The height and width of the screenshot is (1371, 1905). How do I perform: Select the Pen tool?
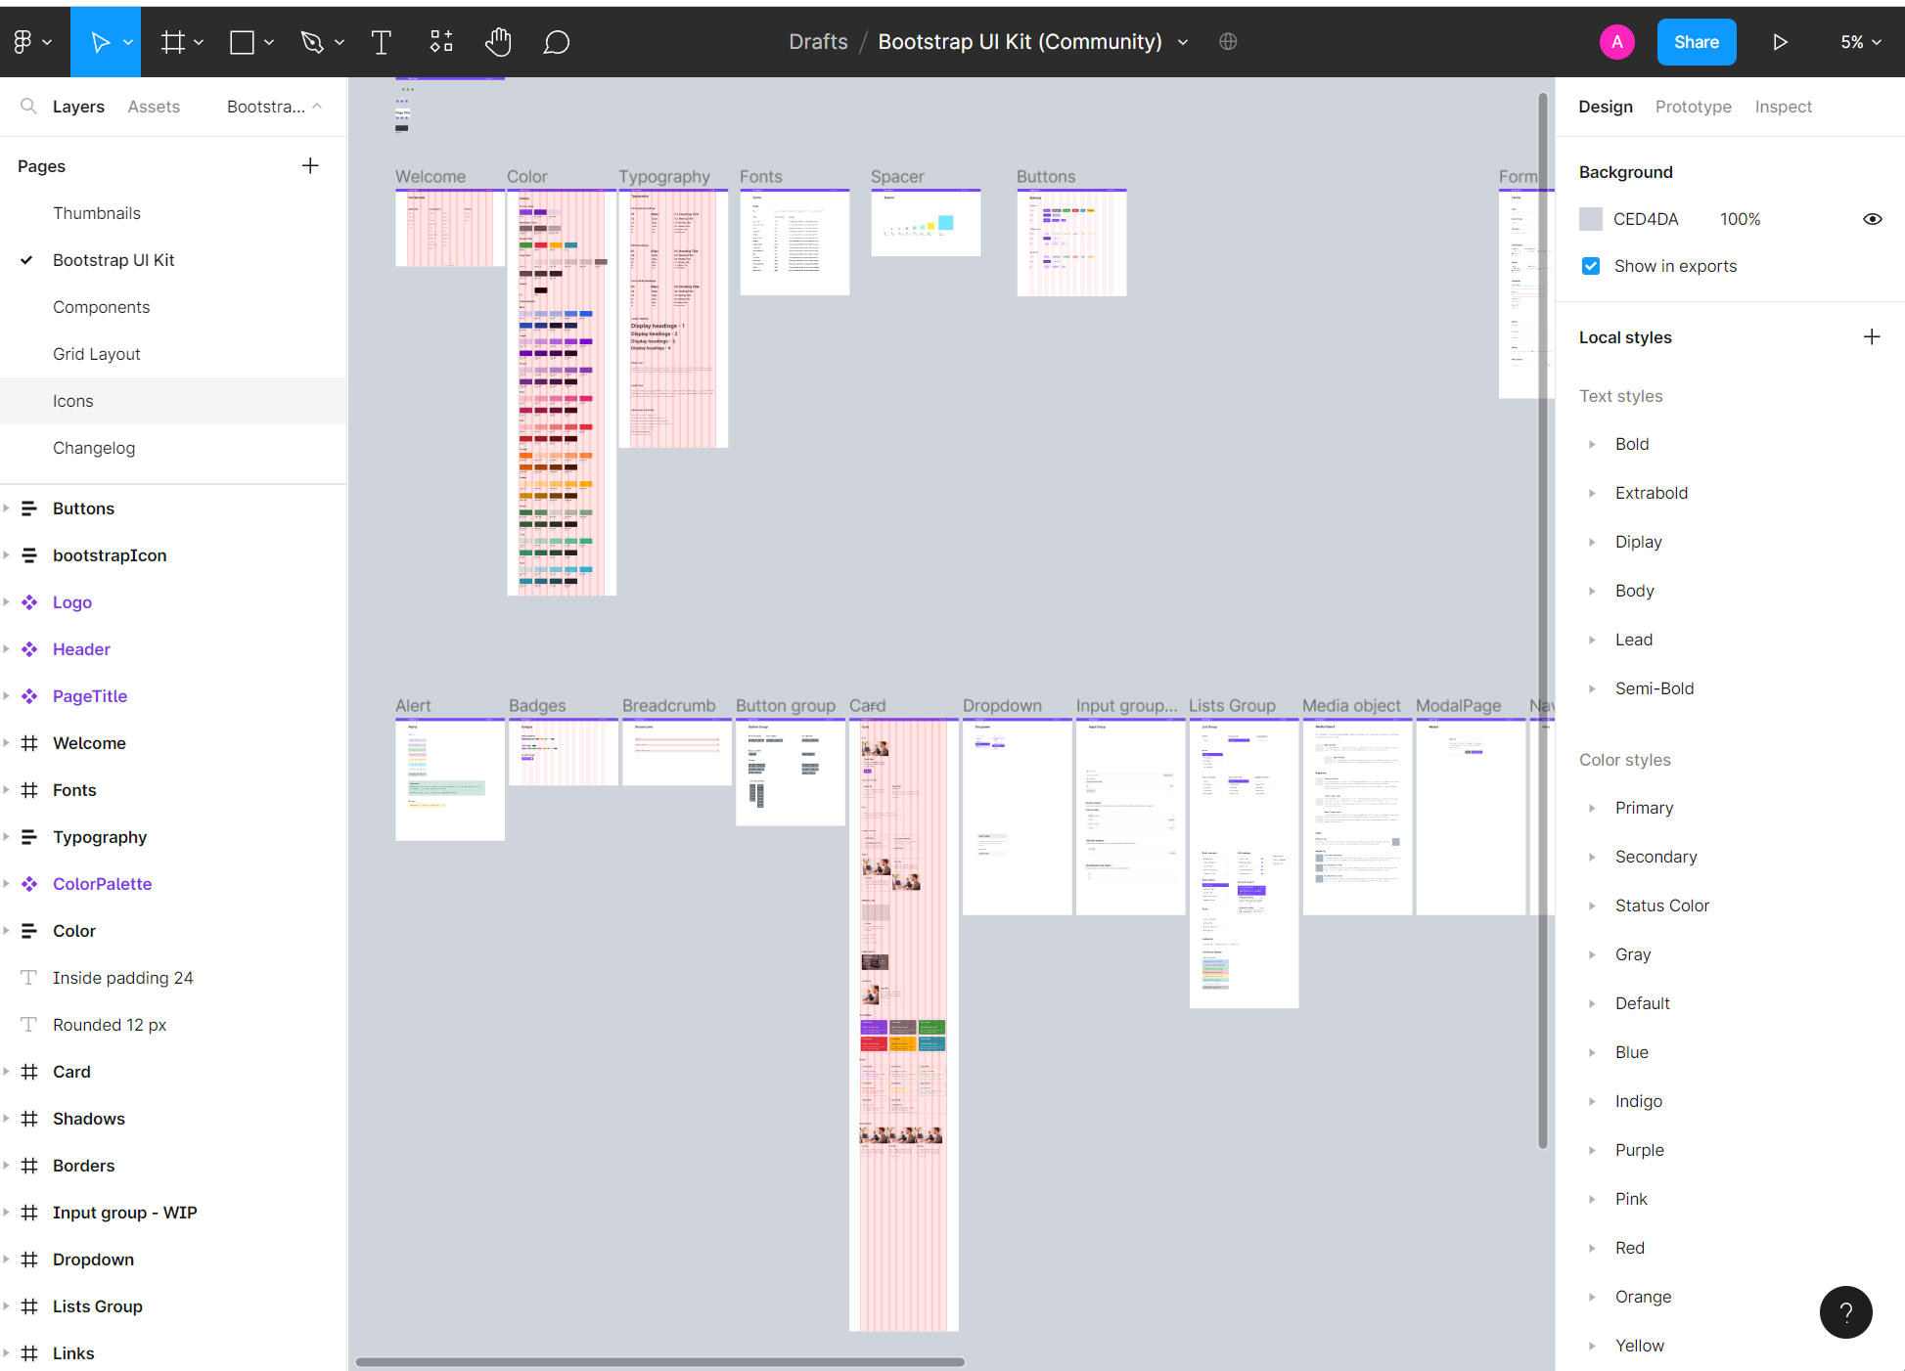coord(312,42)
